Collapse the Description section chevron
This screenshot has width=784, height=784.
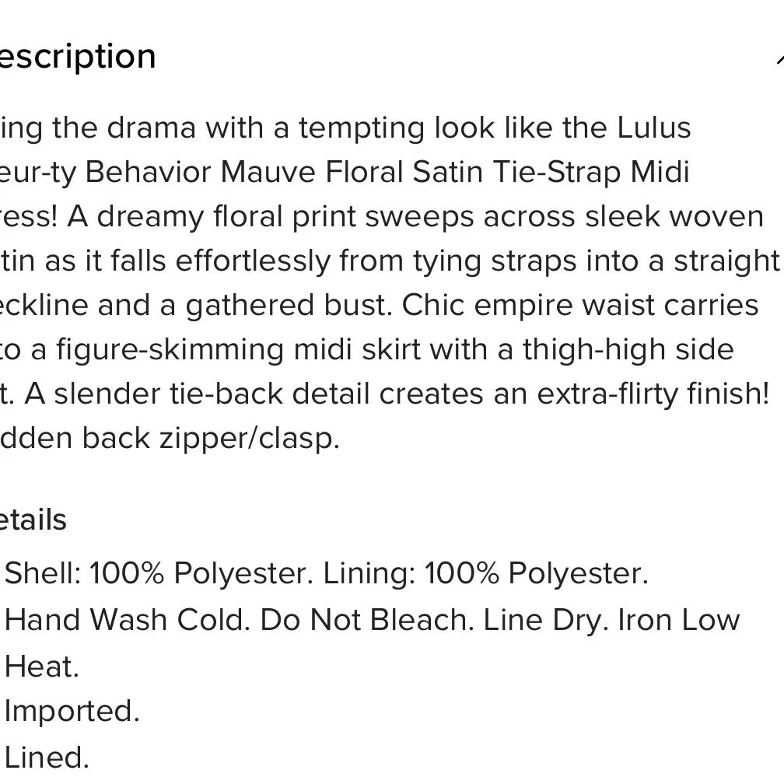[779, 59]
